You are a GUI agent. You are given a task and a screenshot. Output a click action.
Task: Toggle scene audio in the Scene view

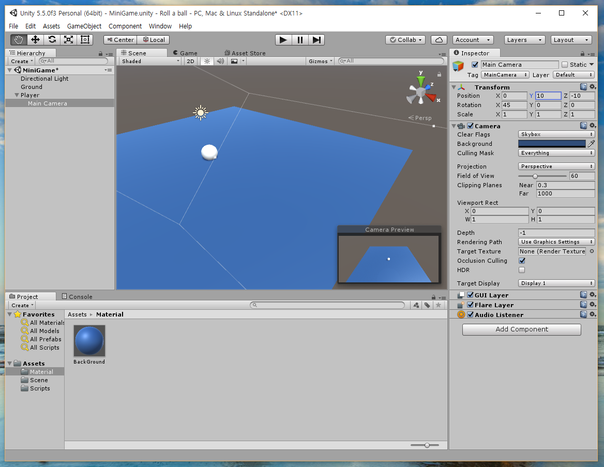[x=220, y=61]
